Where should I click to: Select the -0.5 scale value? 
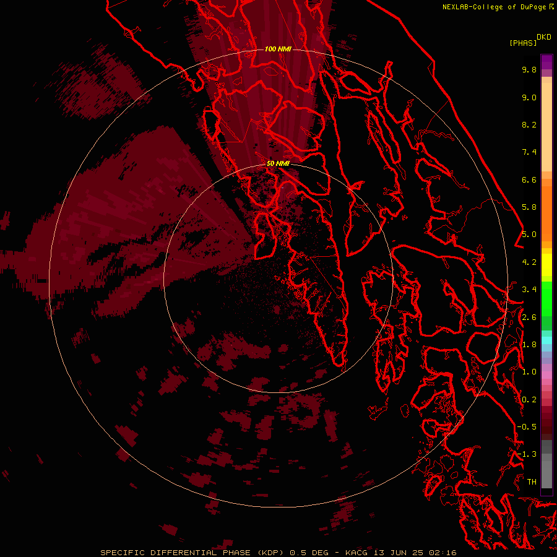(527, 427)
